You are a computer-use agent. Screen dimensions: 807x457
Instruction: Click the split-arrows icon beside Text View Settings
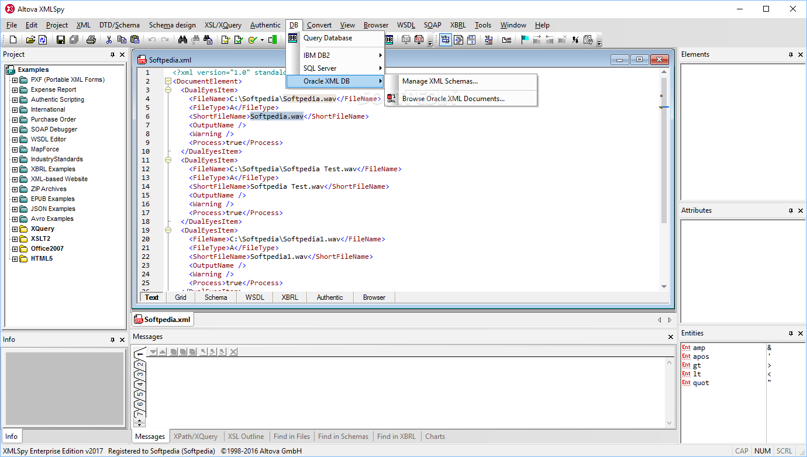pyautogui.click(x=575, y=40)
